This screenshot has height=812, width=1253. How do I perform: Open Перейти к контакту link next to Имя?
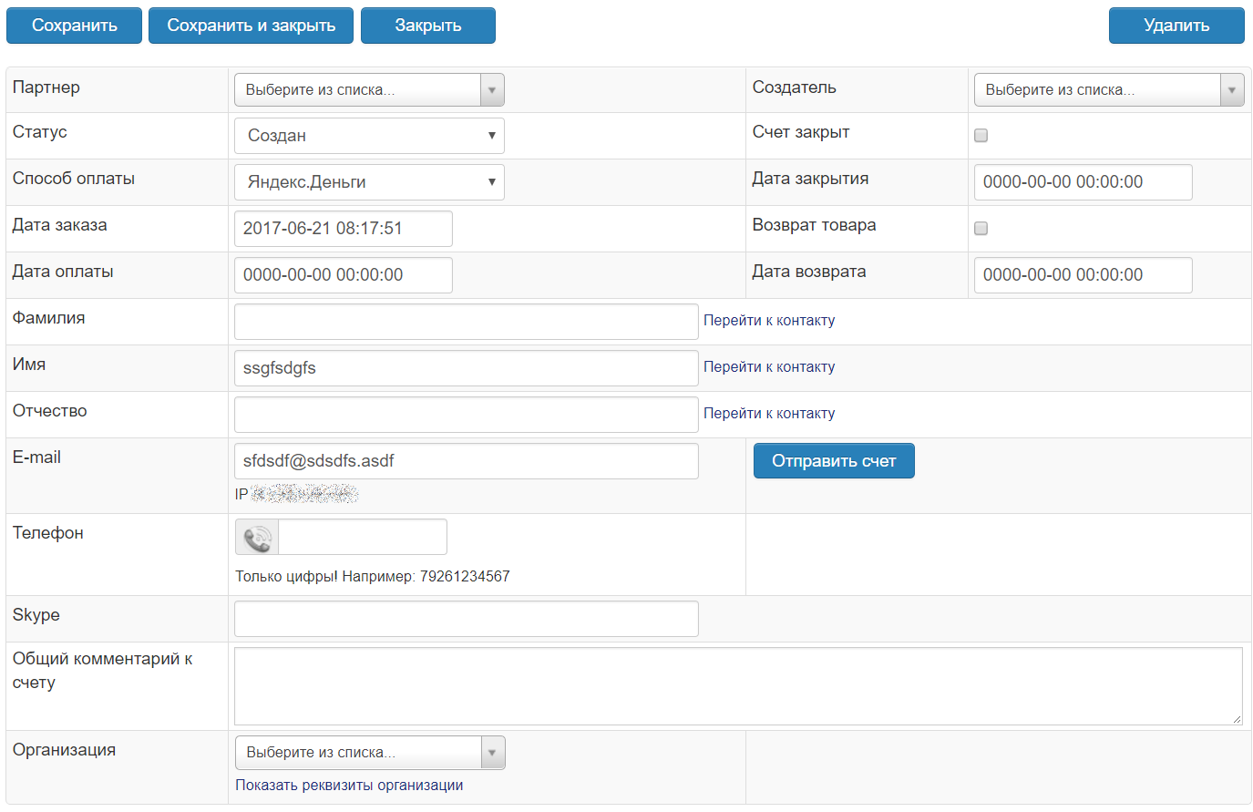click(768, 367)
